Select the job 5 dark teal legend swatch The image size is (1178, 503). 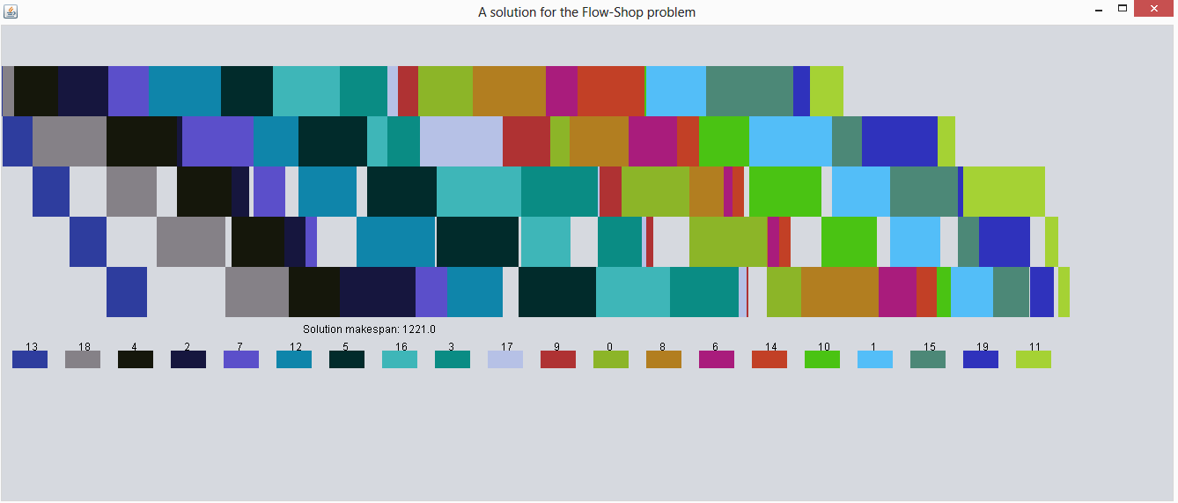point(347,359)
